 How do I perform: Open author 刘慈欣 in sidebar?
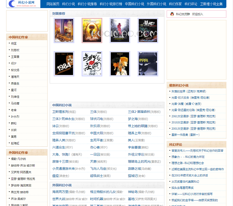(15, 50)
